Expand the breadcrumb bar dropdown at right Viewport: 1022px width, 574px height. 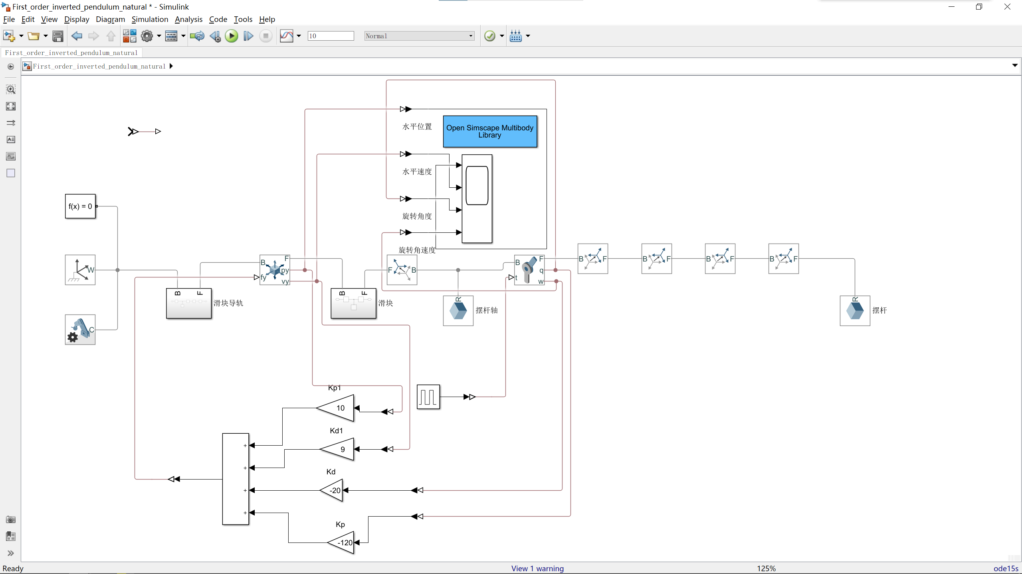(x=1014, y=65)
